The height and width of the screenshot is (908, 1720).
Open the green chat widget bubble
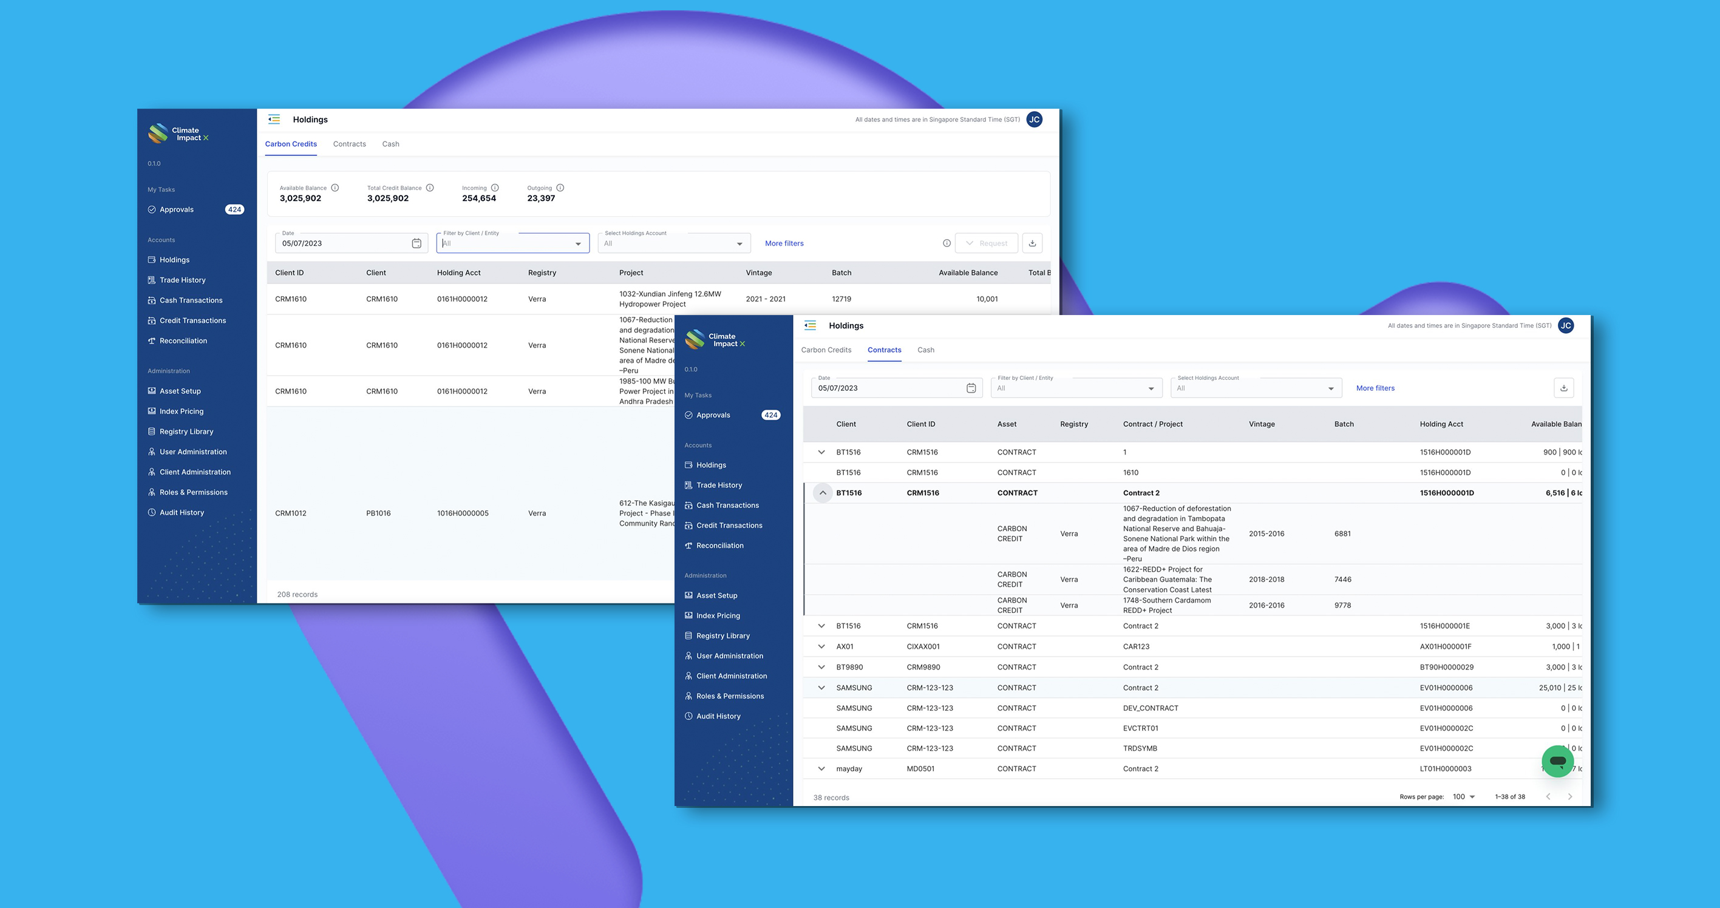pyautogui.click(x=1558, y=761)
